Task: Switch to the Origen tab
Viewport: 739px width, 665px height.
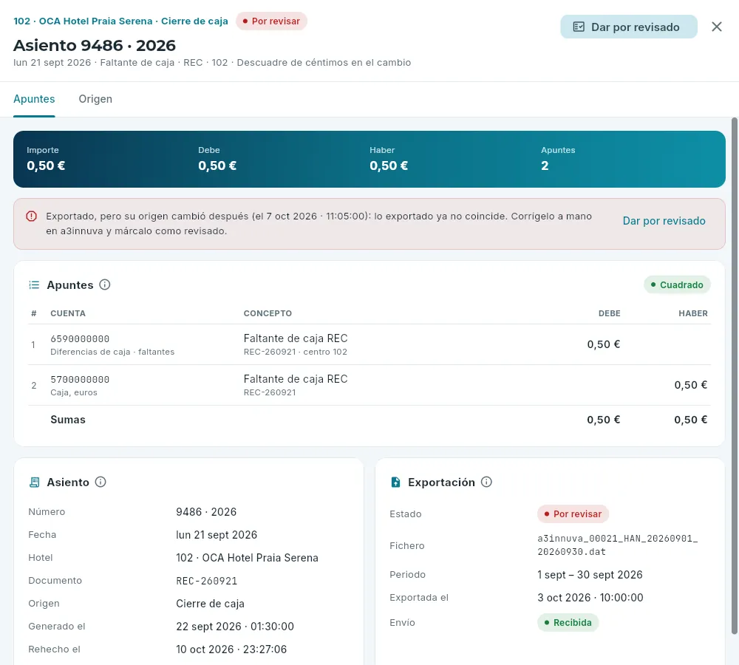Action: tap(95, 99)
